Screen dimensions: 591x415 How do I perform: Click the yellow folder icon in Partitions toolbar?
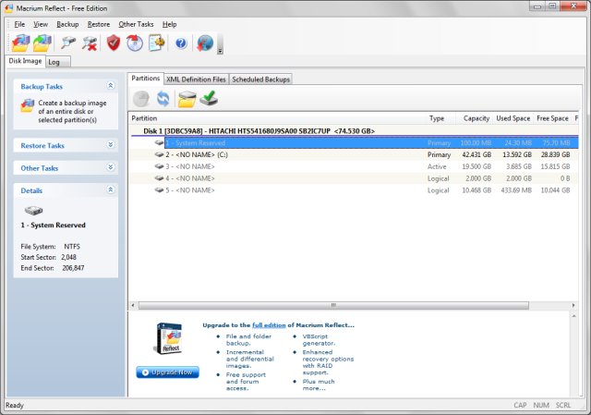point(187,100)
